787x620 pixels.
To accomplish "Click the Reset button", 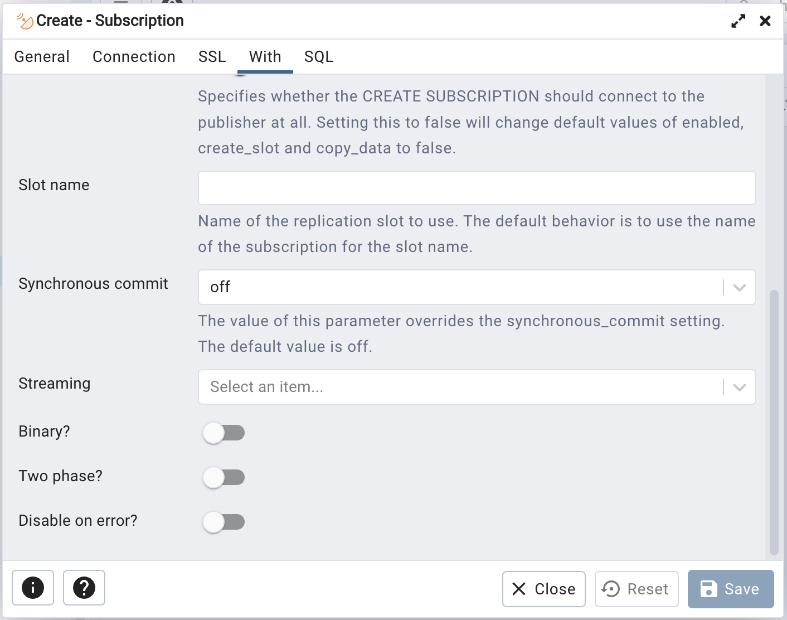I will point(637,589).
